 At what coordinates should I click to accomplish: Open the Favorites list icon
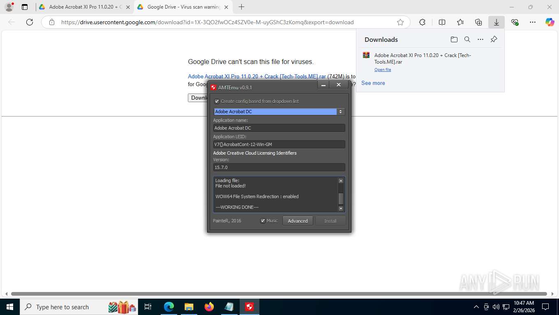(x=460, y=22)
